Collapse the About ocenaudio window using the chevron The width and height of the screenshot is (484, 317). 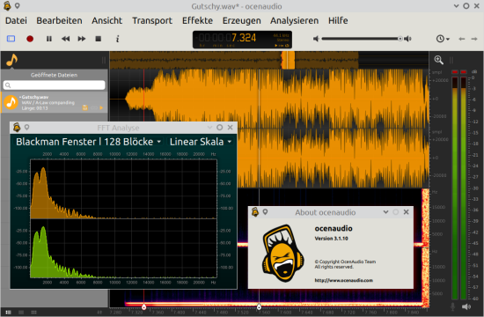385,212
